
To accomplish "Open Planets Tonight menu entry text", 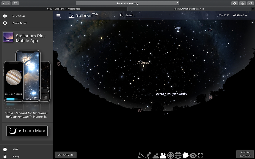I will 20,23.
